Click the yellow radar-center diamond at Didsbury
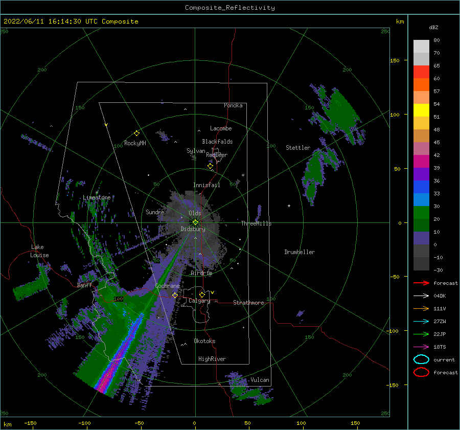The image size is (460, 430). coord(195,222)
